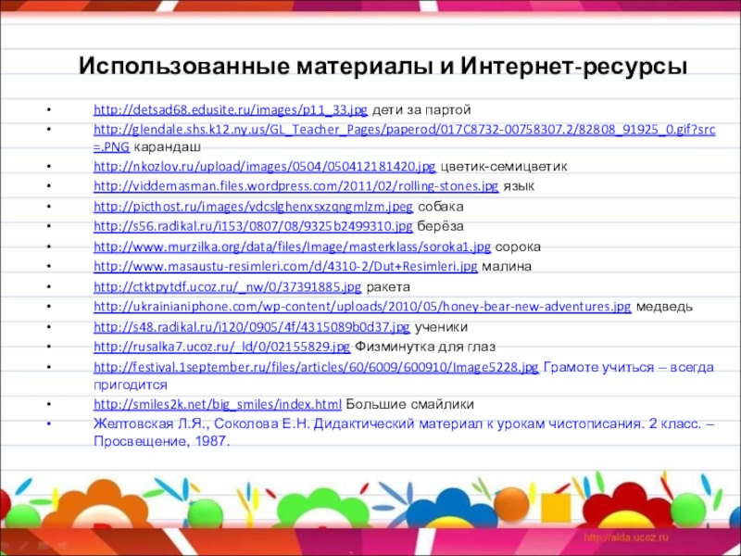Image resolution: width=741 pixels, height=556 pixels.
Task: Open the festival.1september.ru Image5228.jpg link
Action: pos(316,367)
